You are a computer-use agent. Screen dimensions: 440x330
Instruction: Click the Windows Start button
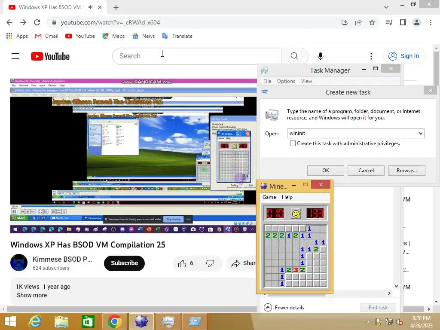10,321
